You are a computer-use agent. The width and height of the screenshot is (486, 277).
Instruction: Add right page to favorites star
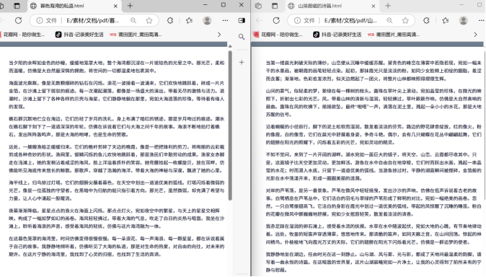pyautogui.click(x=405, y=20)
